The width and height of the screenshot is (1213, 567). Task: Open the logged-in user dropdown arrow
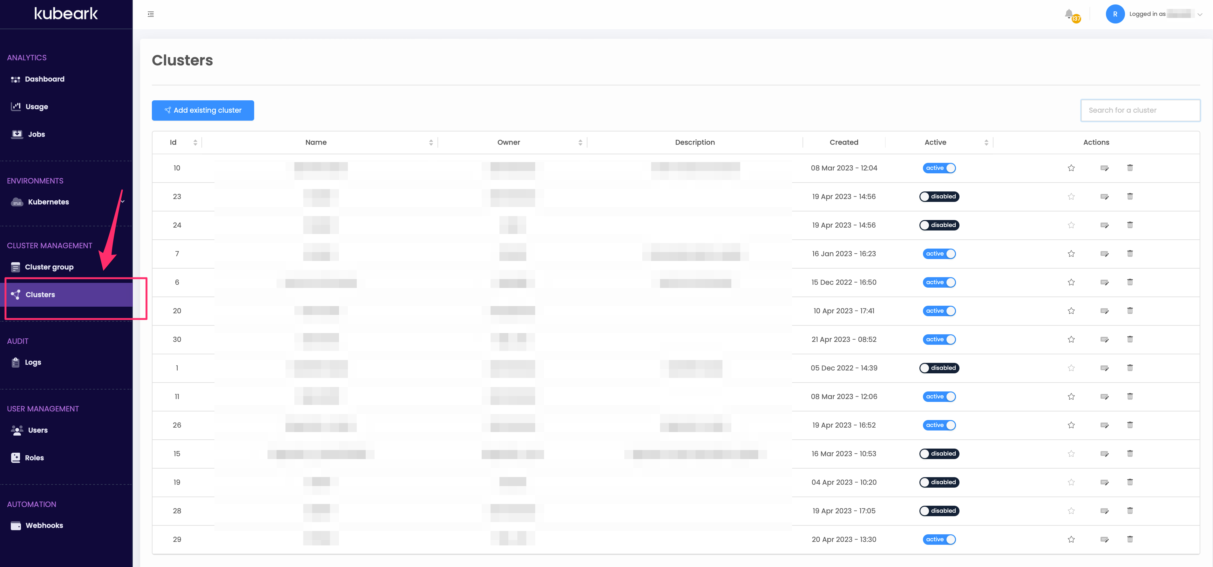1200,14
